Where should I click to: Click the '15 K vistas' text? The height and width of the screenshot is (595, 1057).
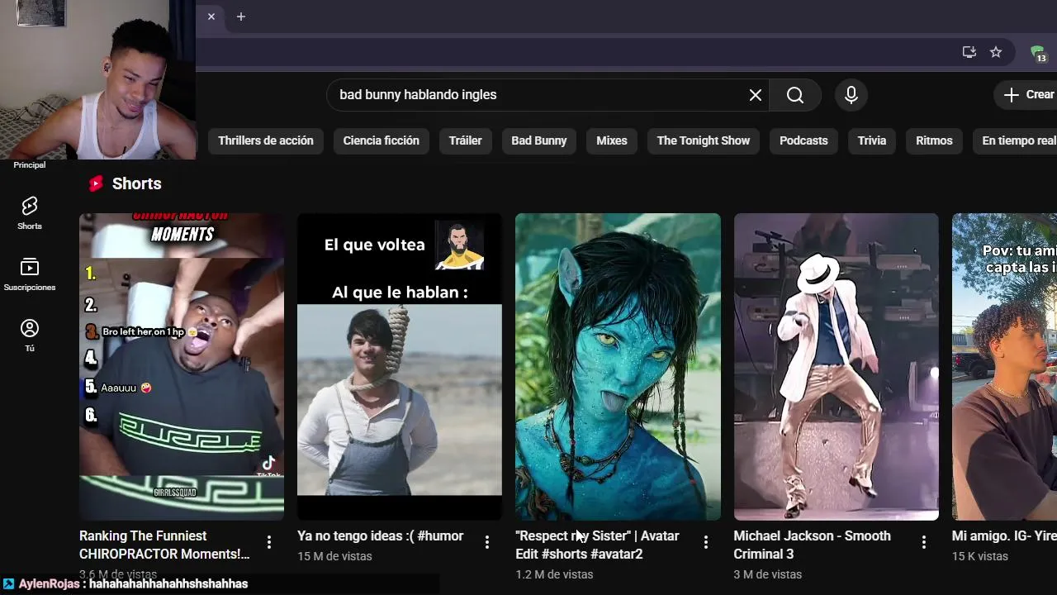(980, 556)
